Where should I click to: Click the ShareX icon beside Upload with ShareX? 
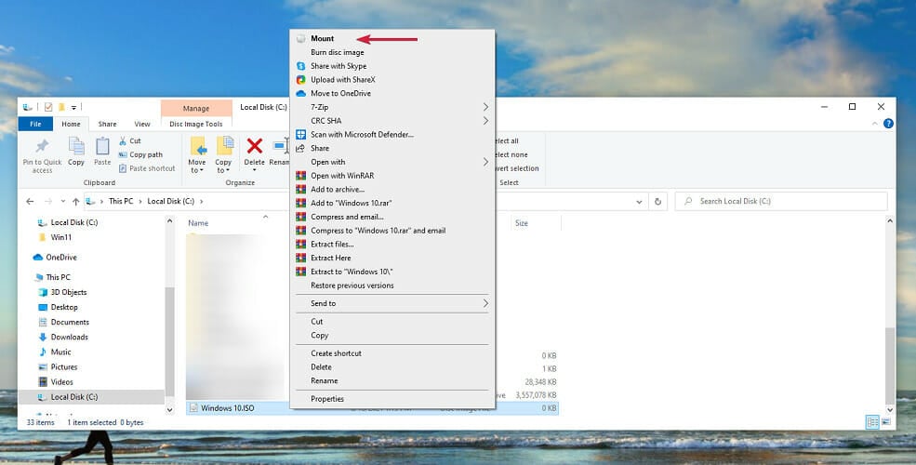pyautogui.click(x=301, y=79)
